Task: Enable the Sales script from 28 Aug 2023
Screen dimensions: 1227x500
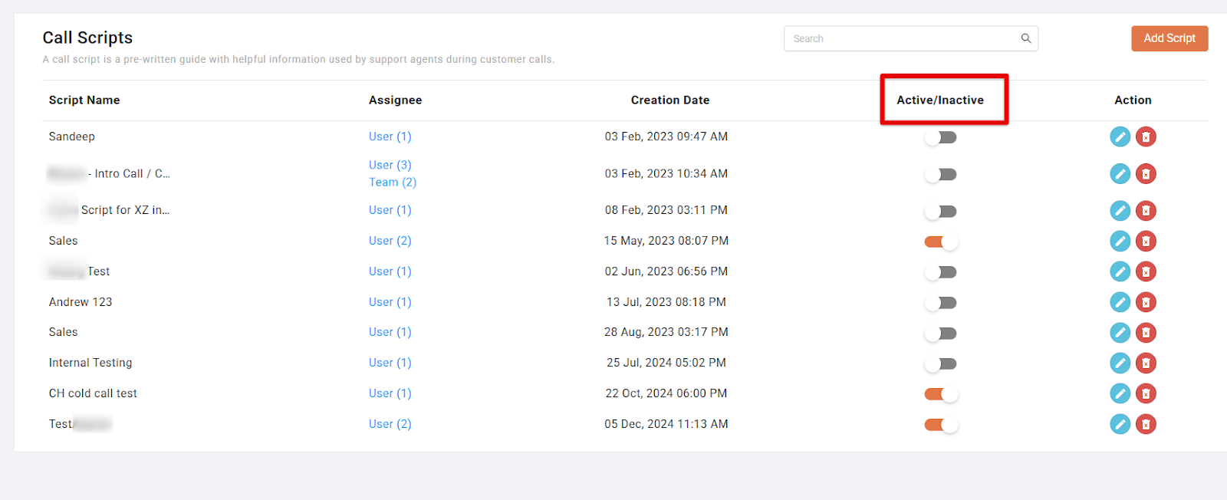Action: tap(940, 333)
